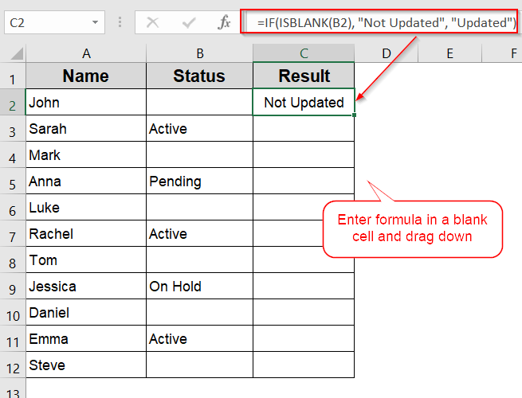
Task: Select row 3 header
Action: 13,128
